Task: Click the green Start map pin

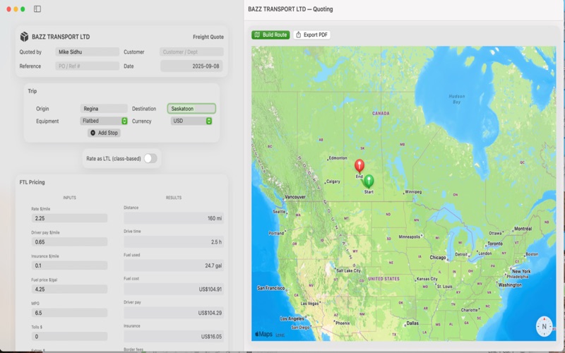Action: [x=369, y=181]
